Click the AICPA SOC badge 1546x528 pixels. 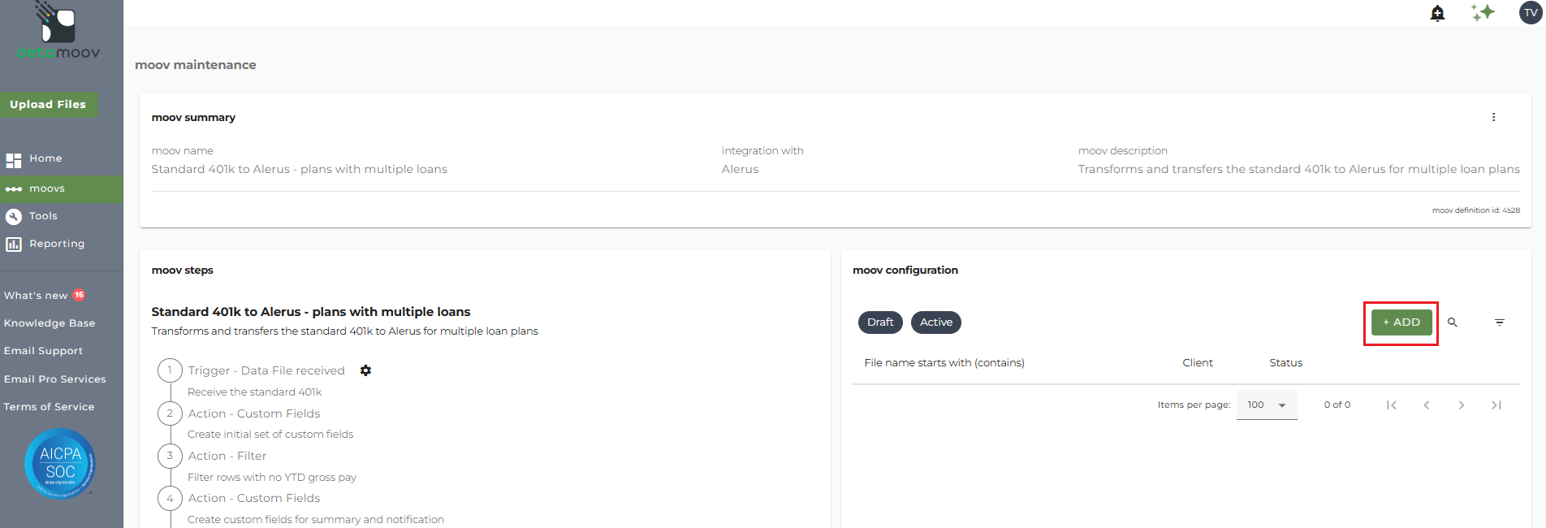click(60, 464)
